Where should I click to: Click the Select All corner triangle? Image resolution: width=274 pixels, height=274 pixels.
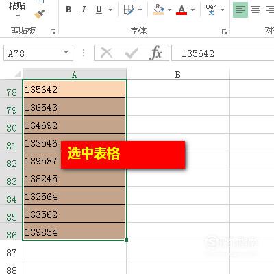click(17, 74)
